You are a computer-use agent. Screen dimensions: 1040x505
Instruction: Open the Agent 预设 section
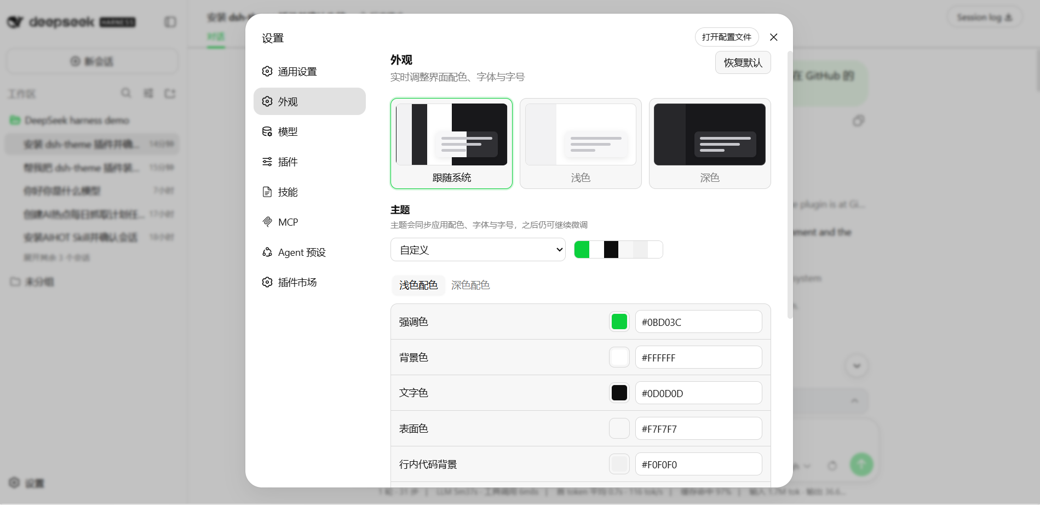click(x=309, y=252)
